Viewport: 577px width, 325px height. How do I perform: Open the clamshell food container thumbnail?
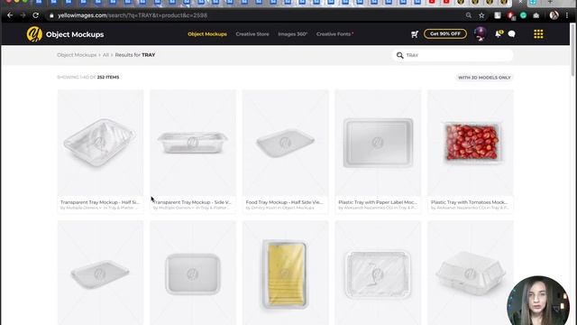click(x=471, y=273)
